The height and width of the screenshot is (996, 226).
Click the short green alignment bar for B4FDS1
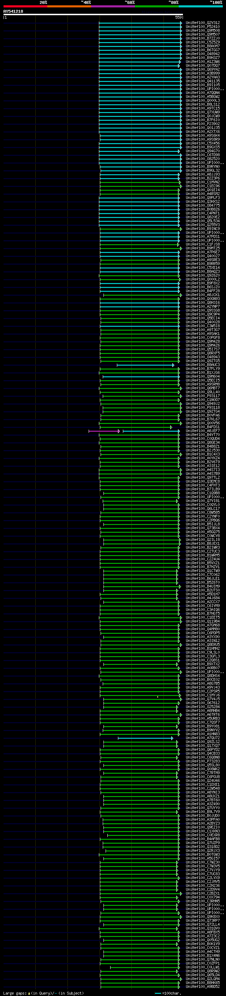click(x=136, y=427)
